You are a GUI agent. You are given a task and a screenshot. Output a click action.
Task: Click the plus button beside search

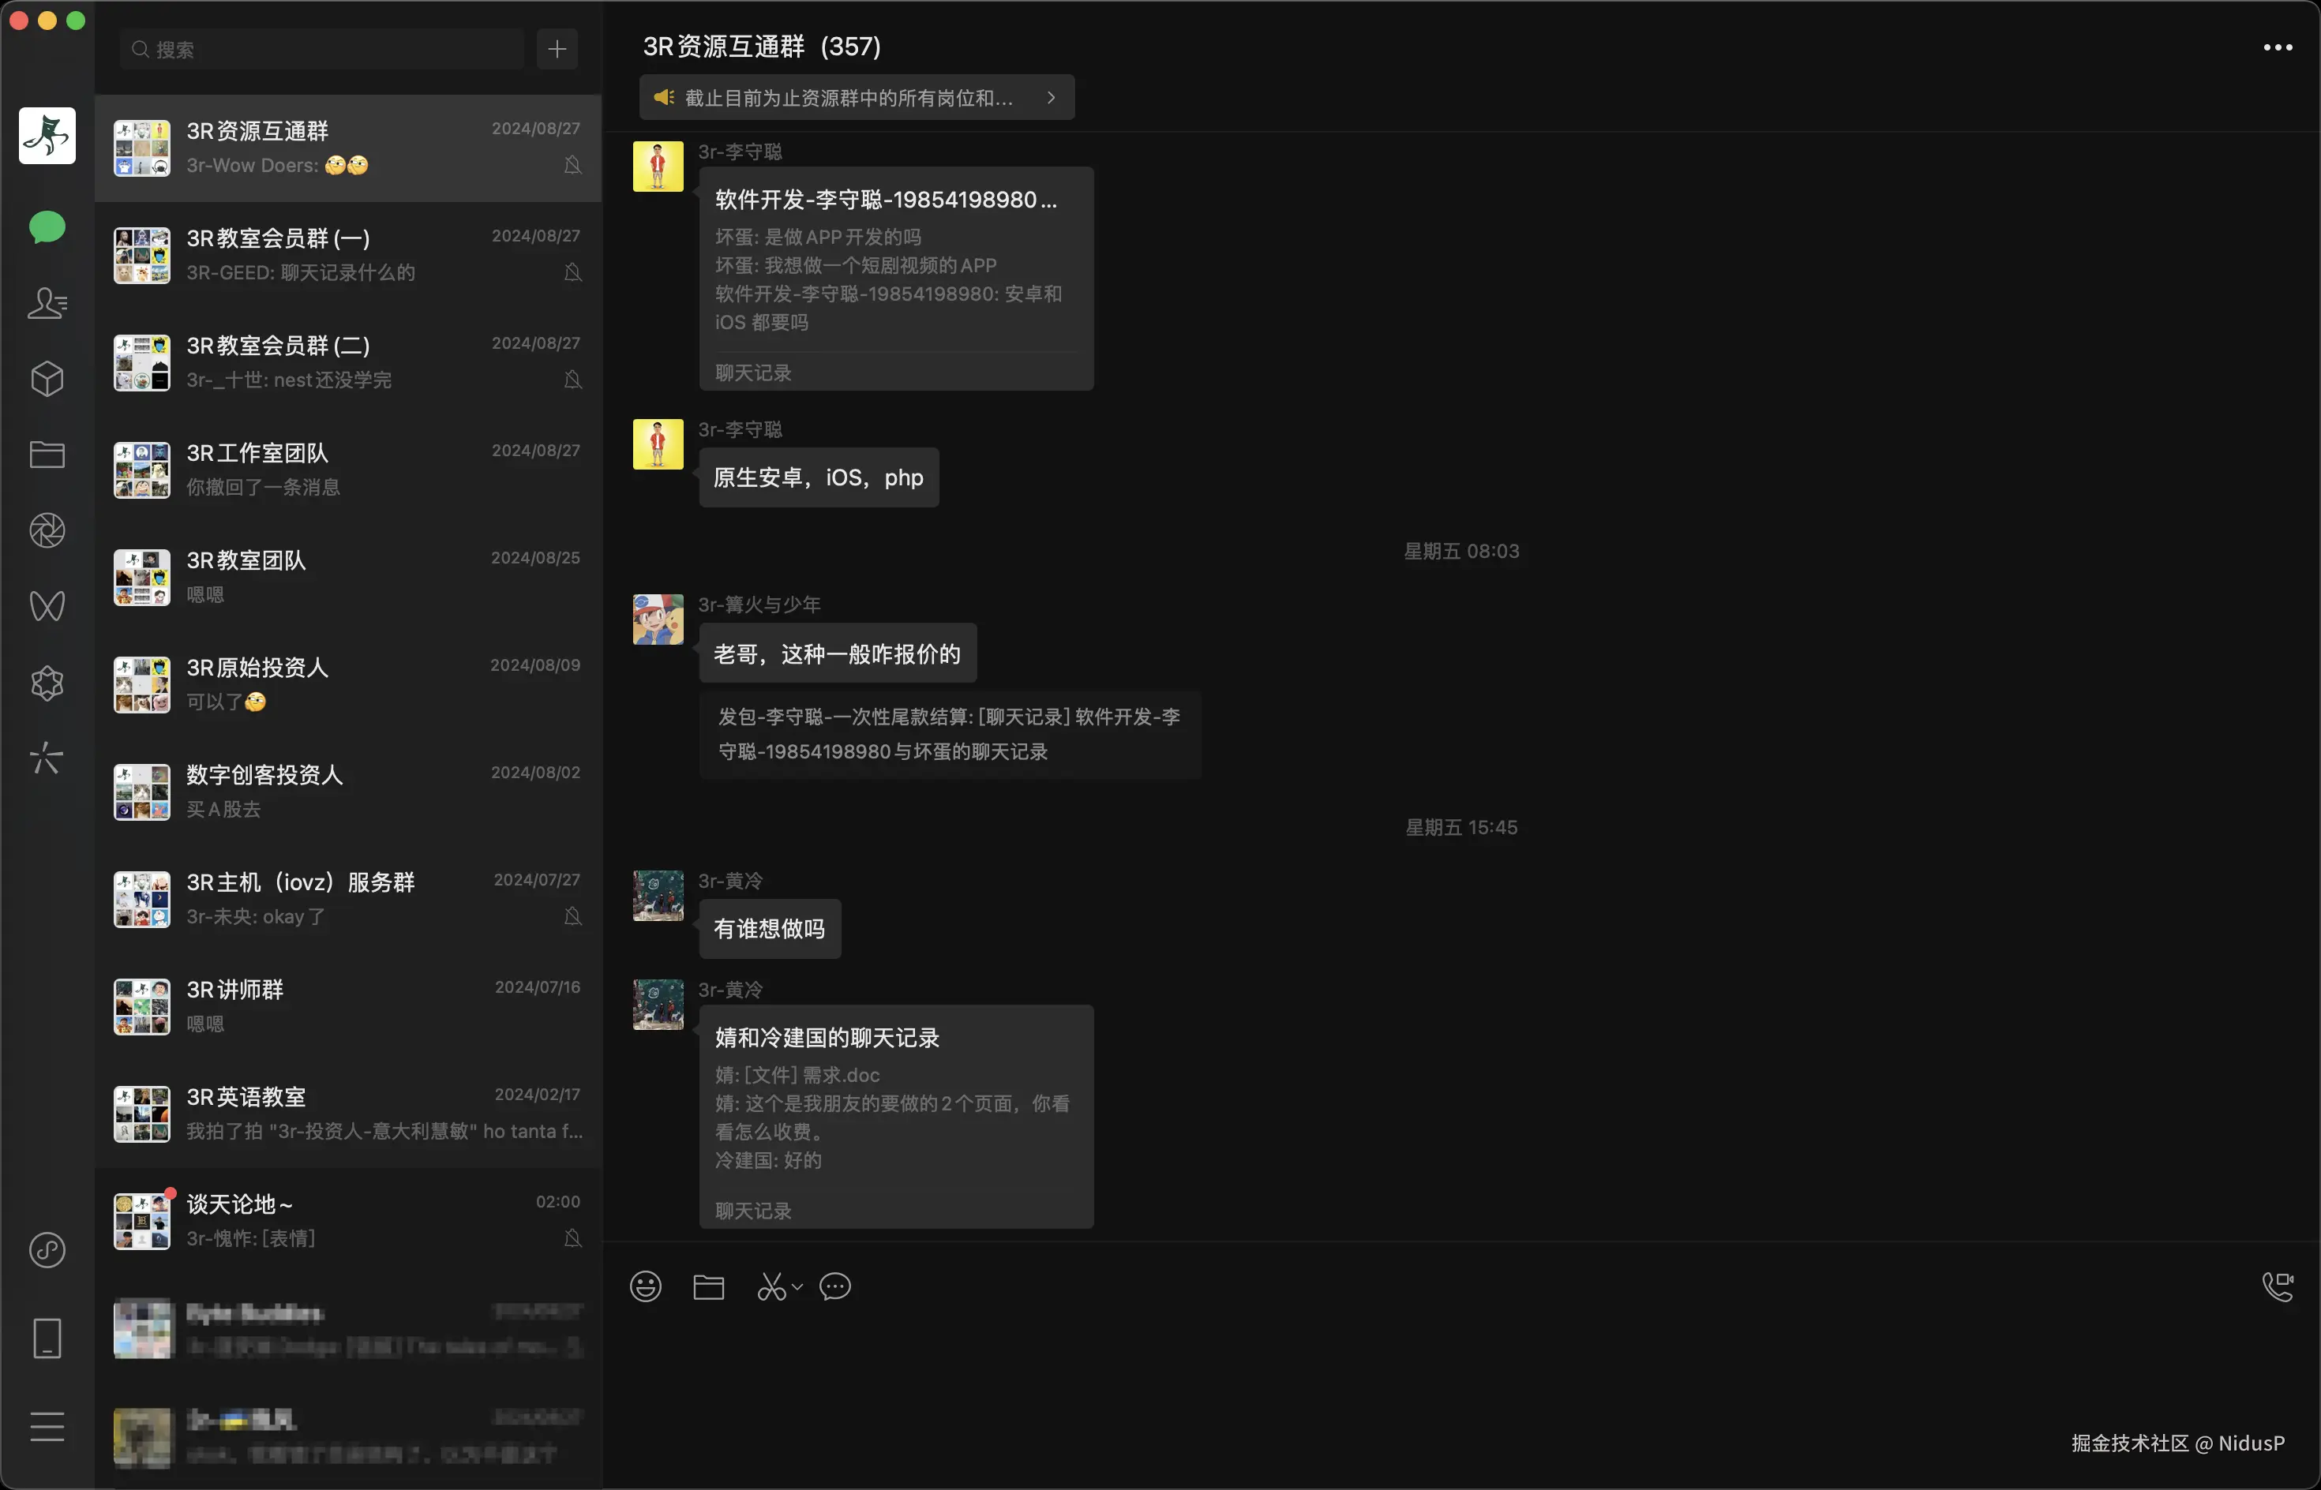[x=557, y=50]
